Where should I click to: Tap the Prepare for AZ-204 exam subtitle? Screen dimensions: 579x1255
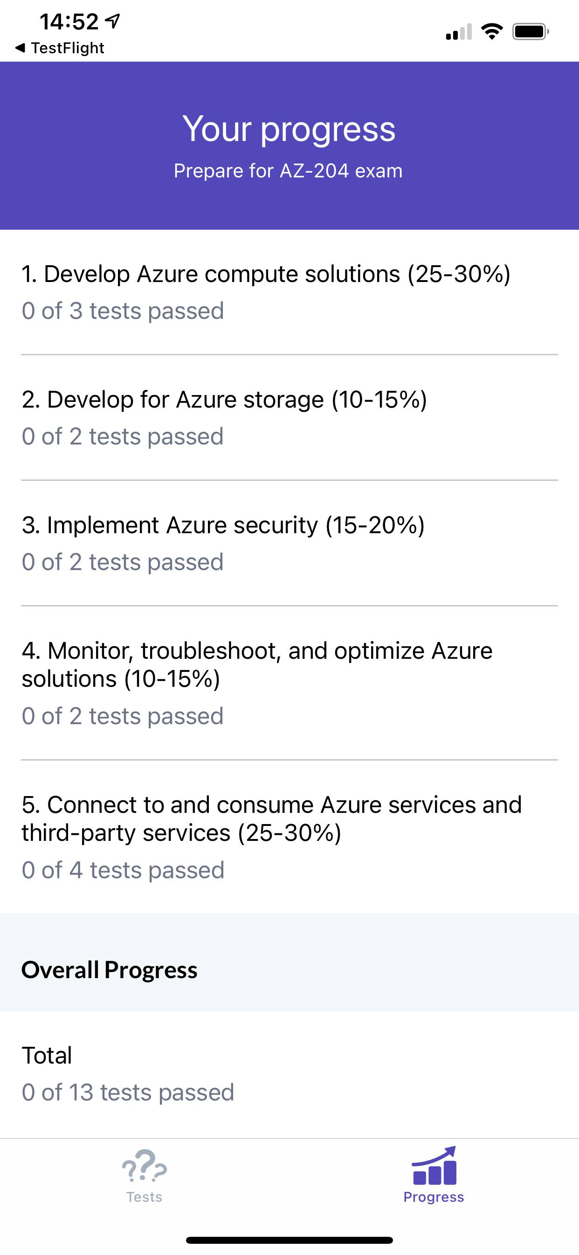click(x=289, y=171)
